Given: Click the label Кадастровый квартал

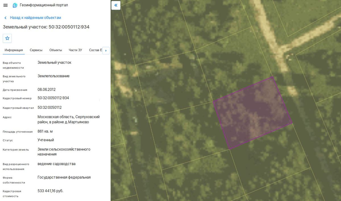Looking at the screenshot, I should click(18, 108).
